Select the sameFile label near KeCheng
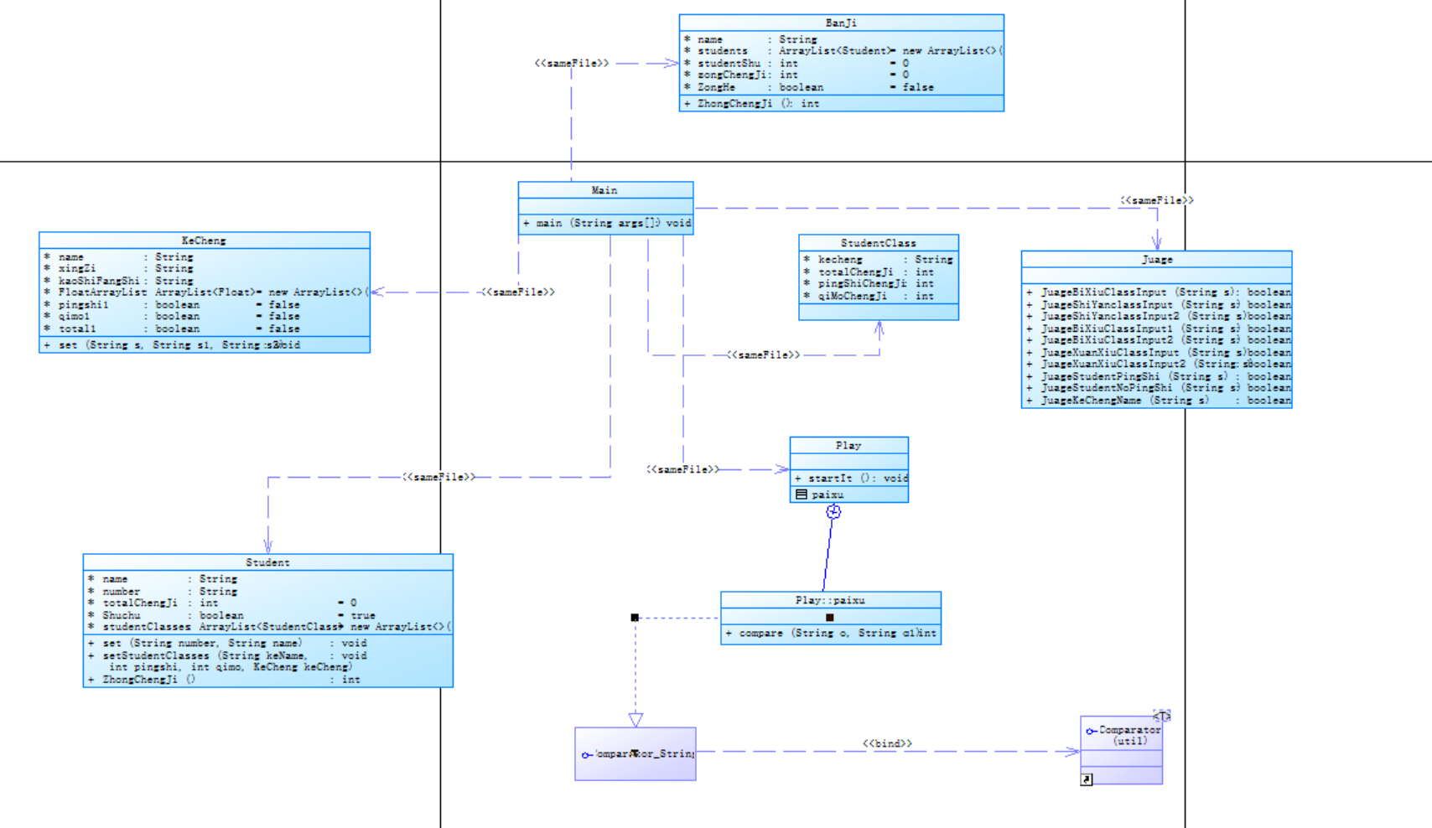The image size is (1432, 828). click(x=518, y=292)
